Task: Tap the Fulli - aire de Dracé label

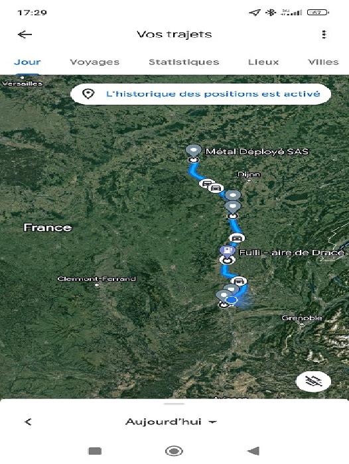Action: pos(292,253)
